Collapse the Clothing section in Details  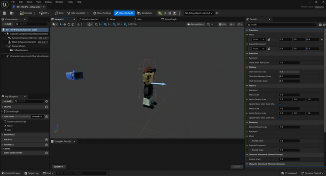247,67
